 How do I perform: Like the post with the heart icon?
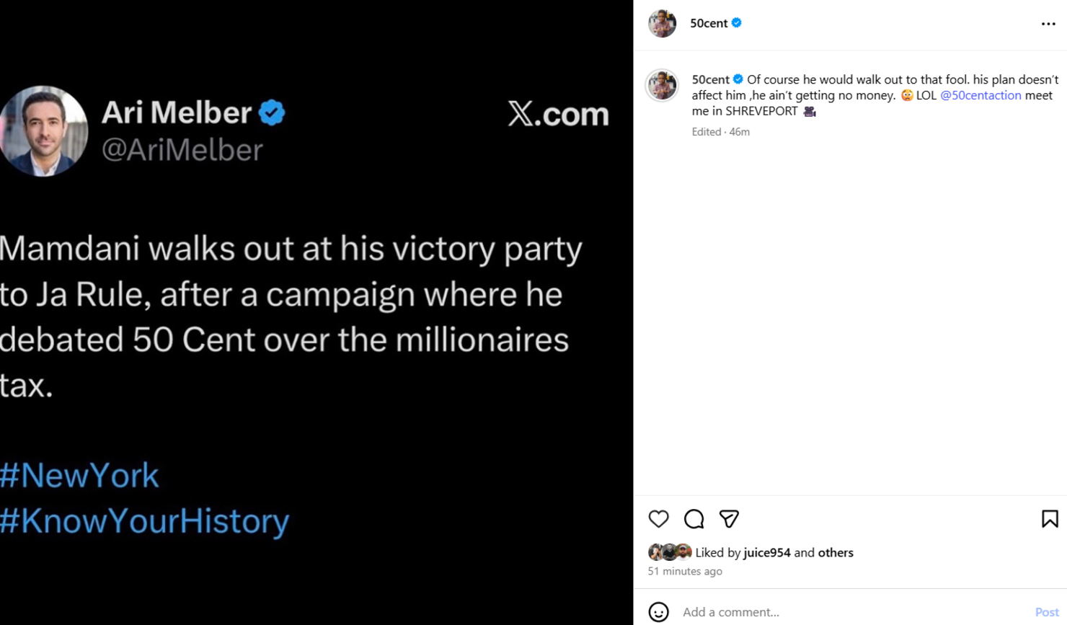pyautogui.click(x=658, y=519)
